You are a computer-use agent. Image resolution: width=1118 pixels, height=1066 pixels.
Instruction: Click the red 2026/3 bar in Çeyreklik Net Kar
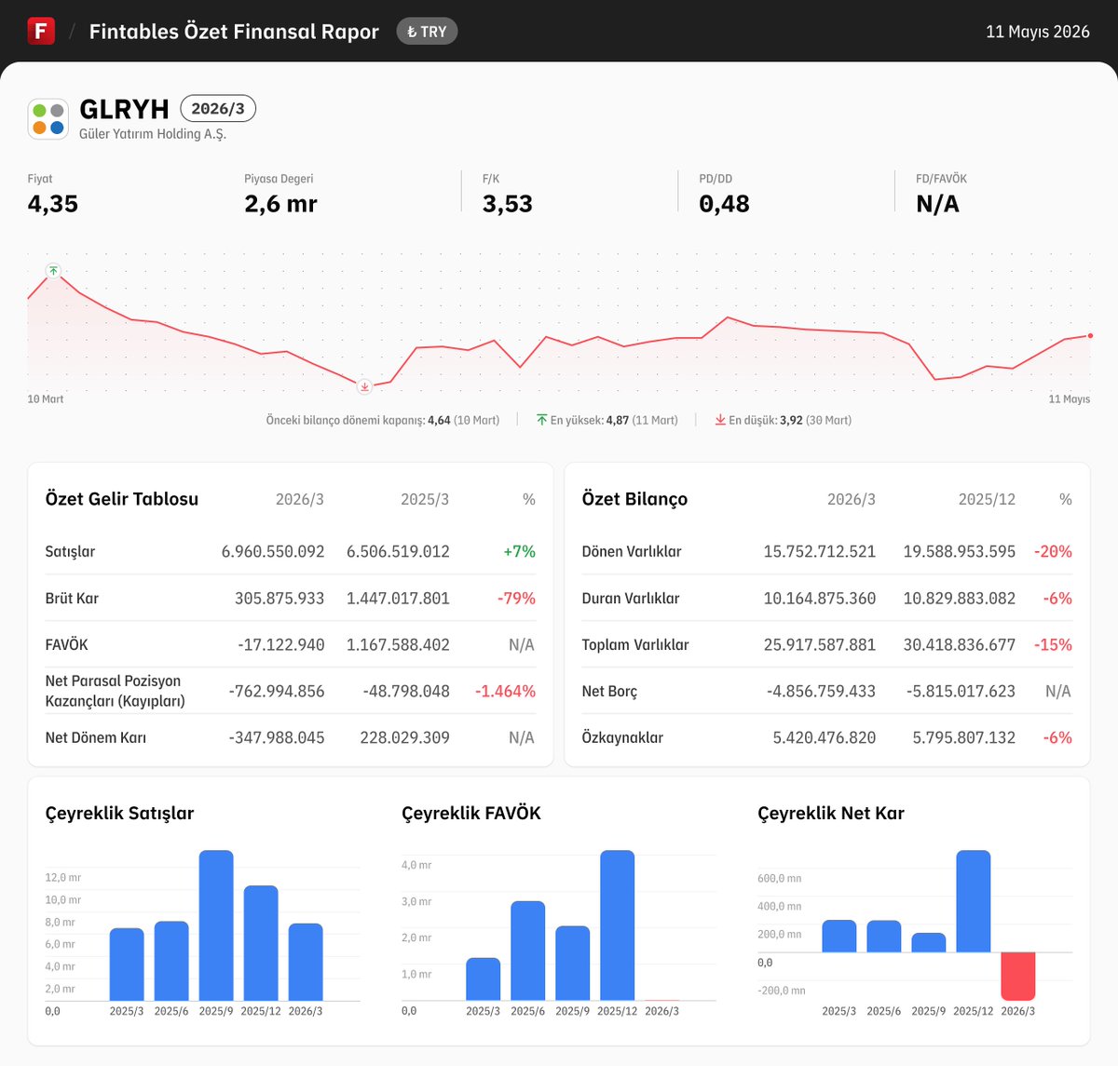pos(1018,977)
